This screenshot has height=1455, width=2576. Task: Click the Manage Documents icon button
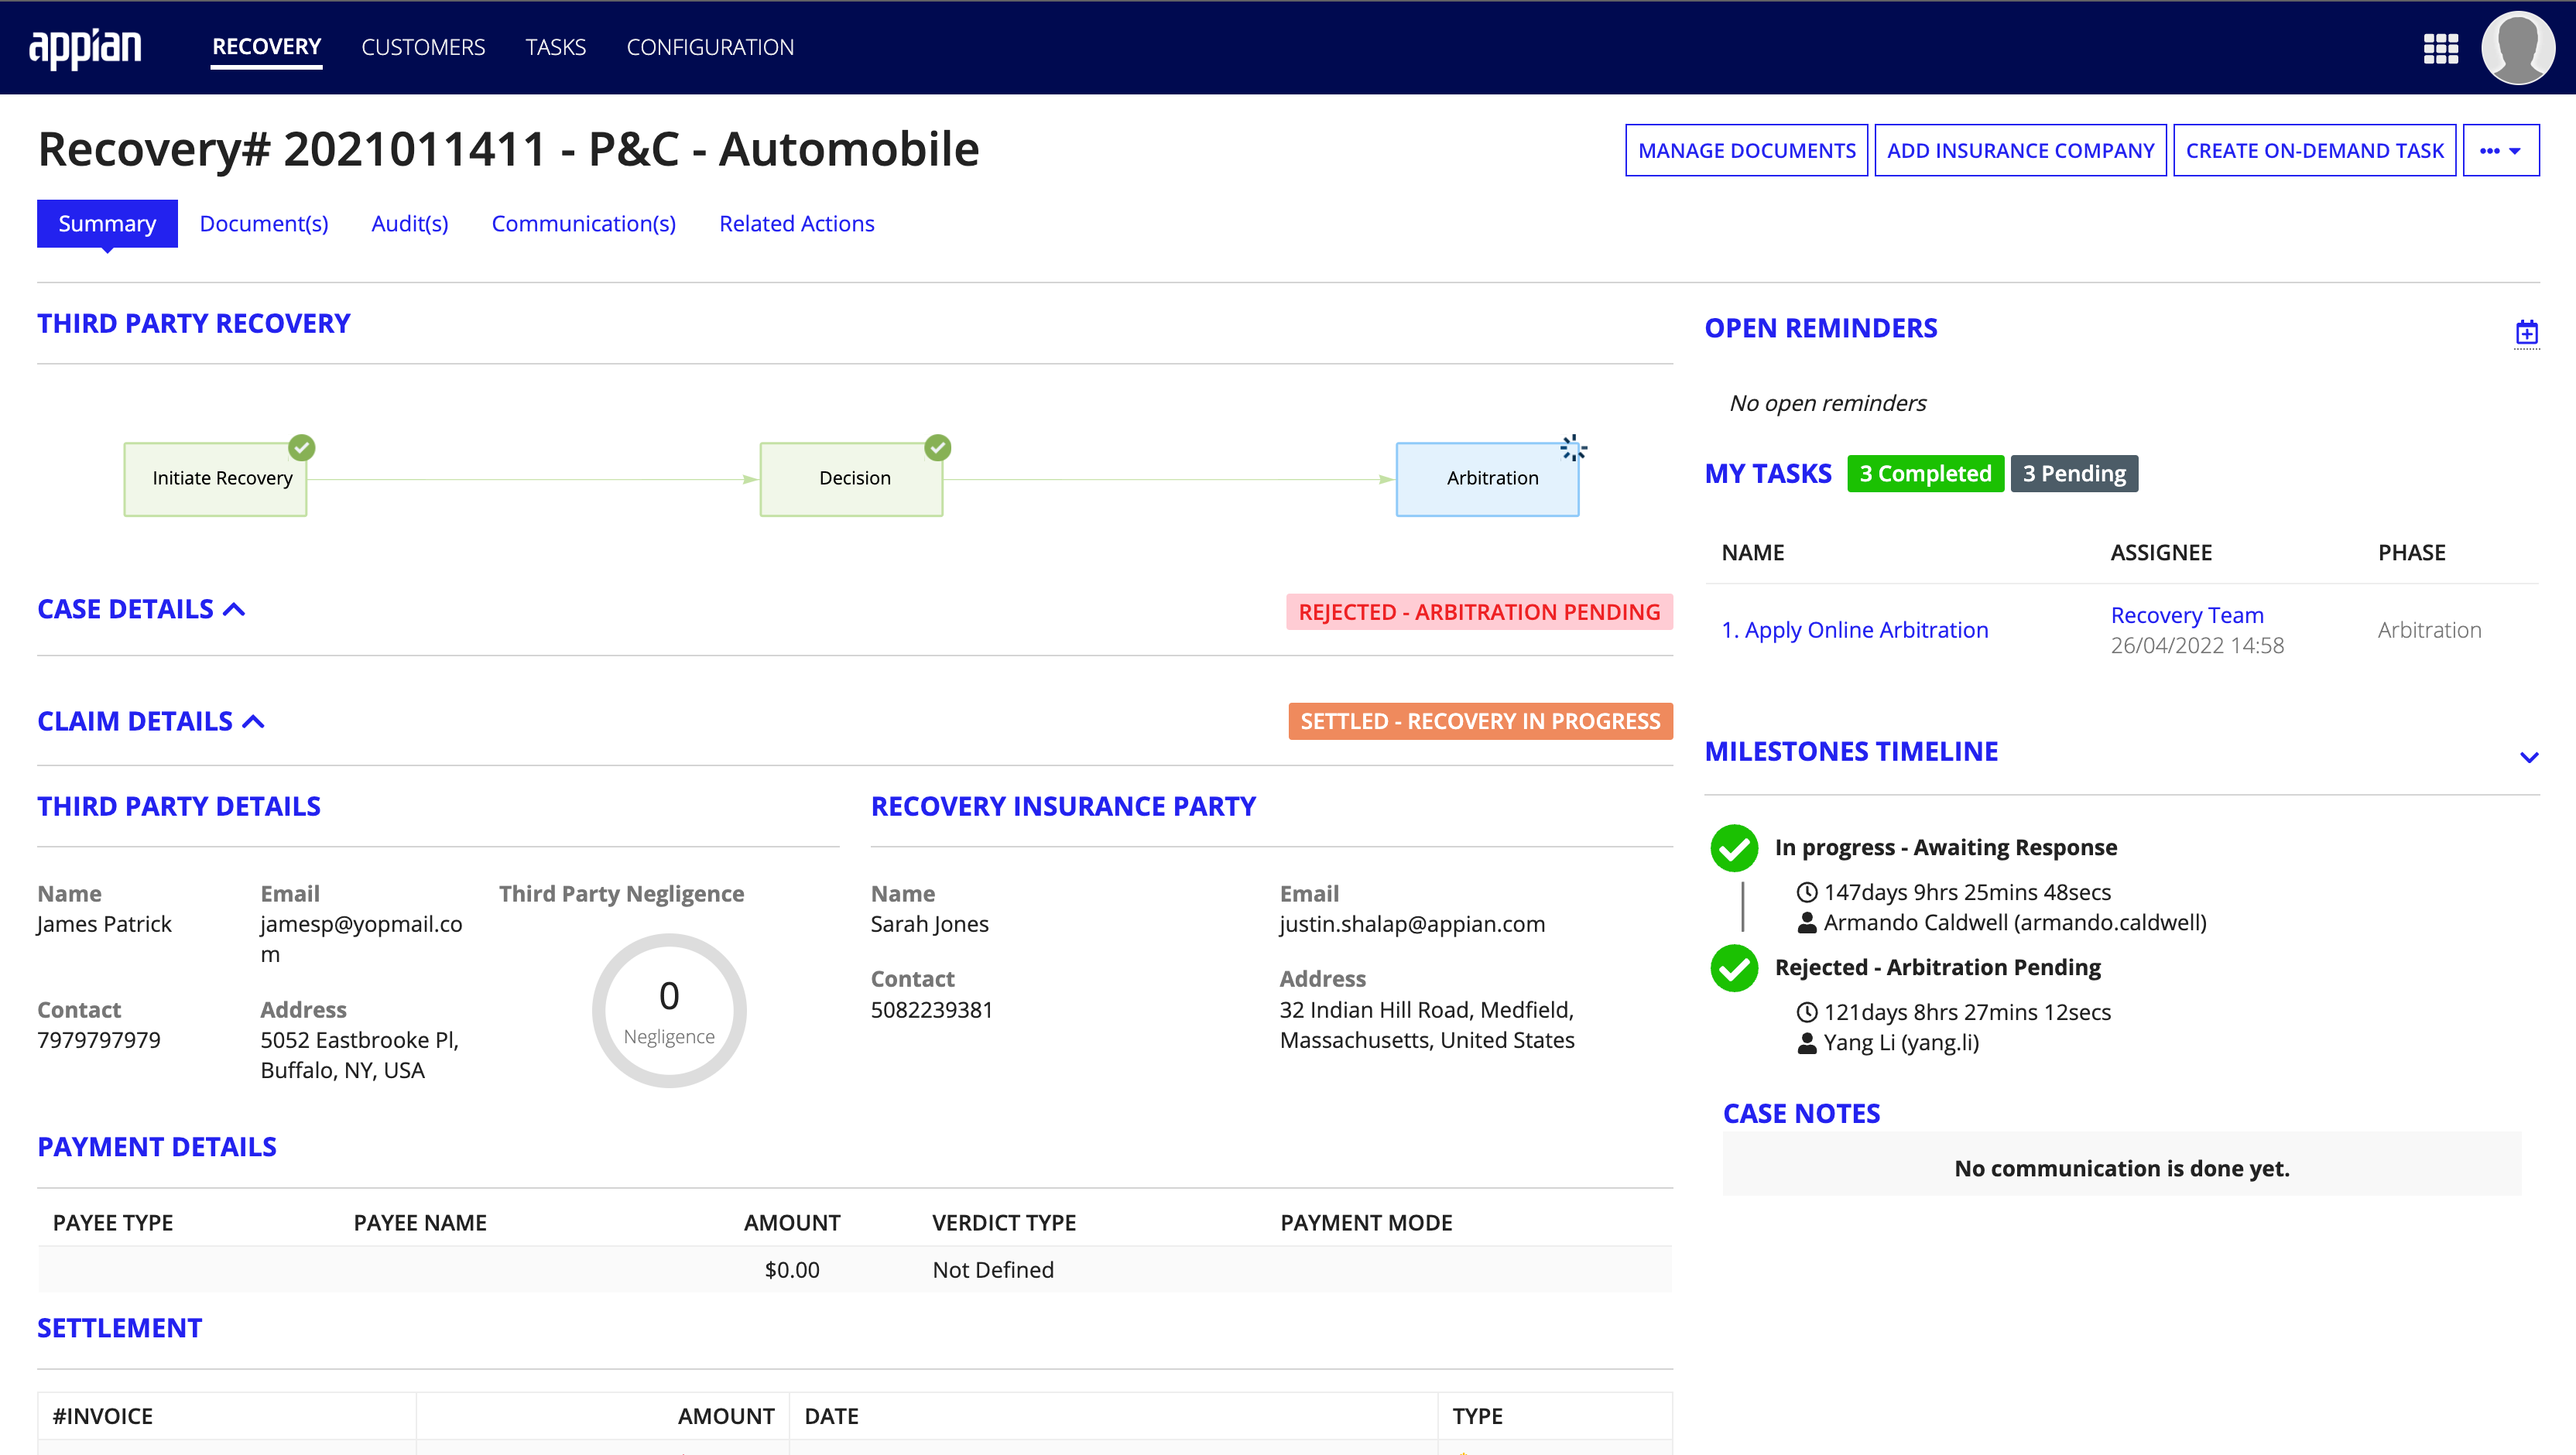pyautogui.click(x=1745, y=150)
